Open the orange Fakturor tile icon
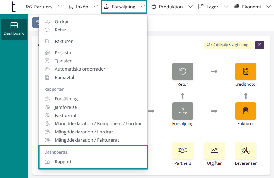 [245, 111]
